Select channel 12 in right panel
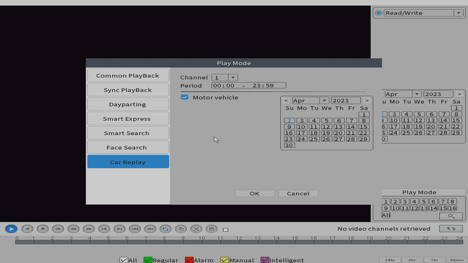468x263 pixels. coord(414,208)
